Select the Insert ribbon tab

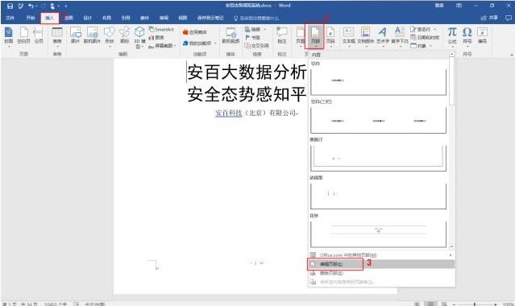click(x=50, y=18)
